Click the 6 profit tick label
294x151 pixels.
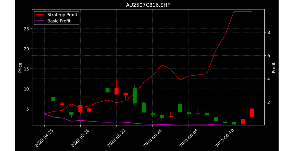(269, 56)
